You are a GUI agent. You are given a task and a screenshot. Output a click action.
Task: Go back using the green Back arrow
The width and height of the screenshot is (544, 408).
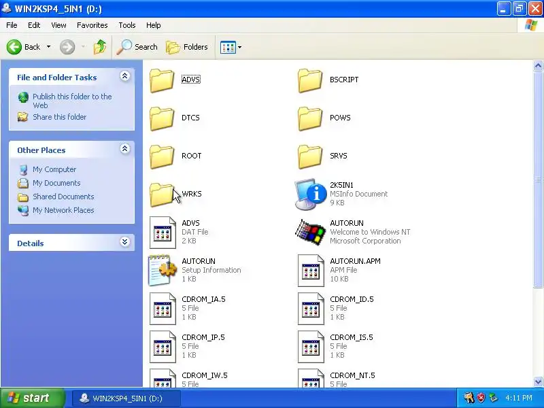14,47
